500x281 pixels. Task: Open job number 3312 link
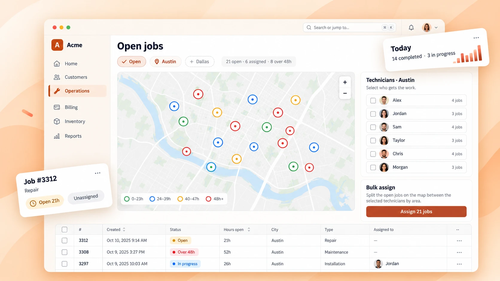83,240
